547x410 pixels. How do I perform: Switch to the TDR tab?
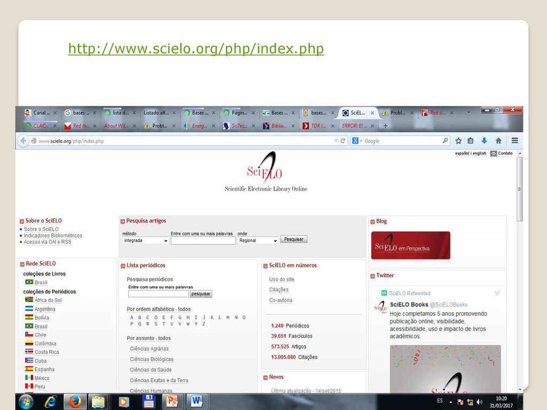(318, 126)
